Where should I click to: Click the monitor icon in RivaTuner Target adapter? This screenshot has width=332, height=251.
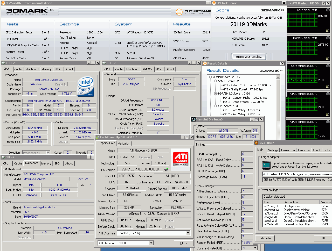point(266,165)
